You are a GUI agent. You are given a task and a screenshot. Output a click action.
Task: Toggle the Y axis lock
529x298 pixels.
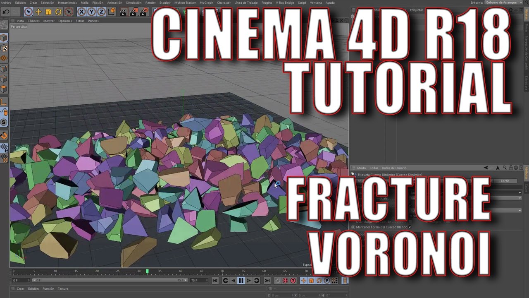(x=91, y=12)
